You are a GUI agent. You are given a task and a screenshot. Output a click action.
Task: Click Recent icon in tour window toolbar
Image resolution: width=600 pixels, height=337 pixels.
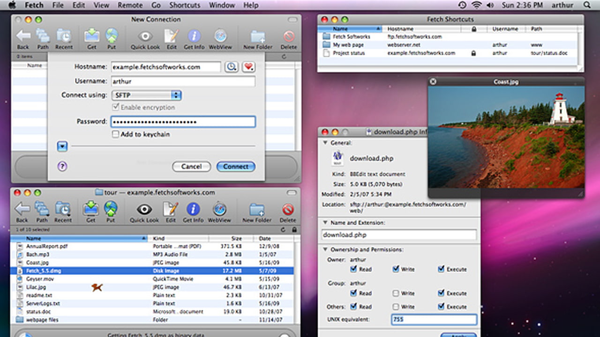point(63,209)
